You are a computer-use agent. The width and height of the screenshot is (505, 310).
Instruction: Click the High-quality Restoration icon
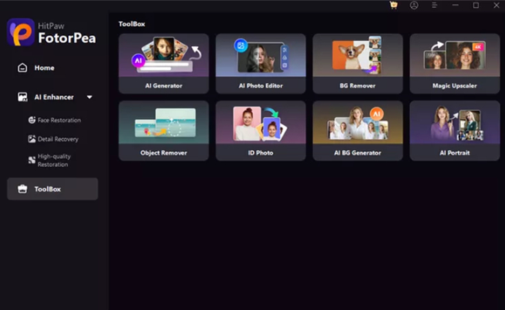click(x=32, y=160)
